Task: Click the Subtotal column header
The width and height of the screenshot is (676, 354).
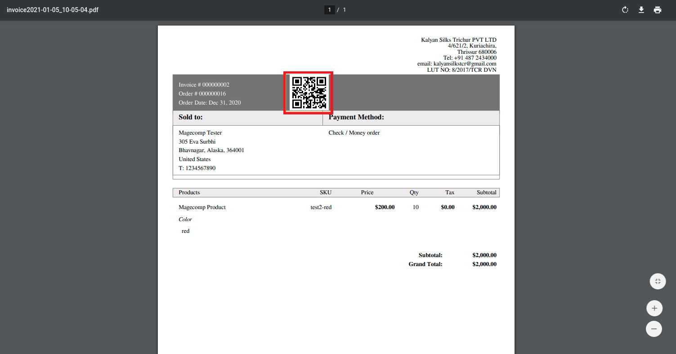Action: click(x=487, y=192)
